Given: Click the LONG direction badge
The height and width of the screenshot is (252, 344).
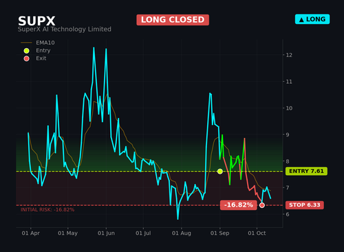Looking at the screenshot, I should point(312,19).
